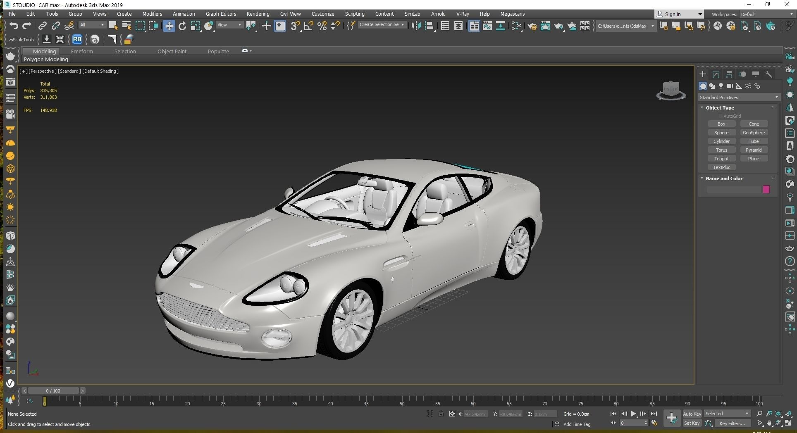The width and height of the screenshot is (797, 433).
Task: Activate Select and Rotate tool
Action: tap(182, 26)
